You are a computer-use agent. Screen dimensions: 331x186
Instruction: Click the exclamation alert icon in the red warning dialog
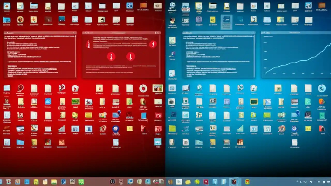tap(89, 44)
